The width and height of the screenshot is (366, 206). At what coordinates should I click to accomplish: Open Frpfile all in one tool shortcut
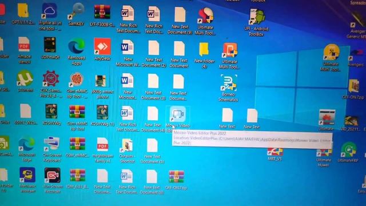tap(49, 11)
